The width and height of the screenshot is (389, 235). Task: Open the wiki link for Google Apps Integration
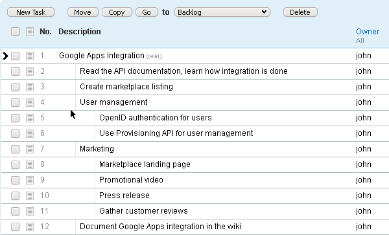click(154, 56)
